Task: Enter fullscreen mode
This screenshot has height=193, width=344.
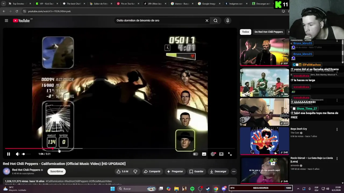Action: click(230, 154)
